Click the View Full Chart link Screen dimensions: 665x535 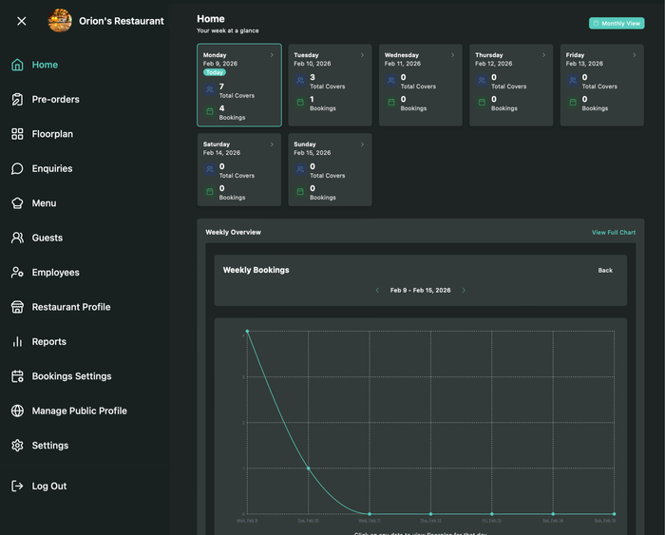tap(614, 233)
